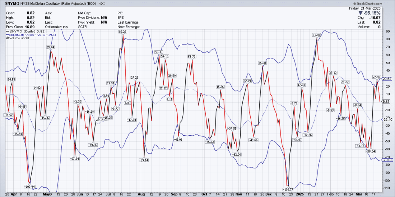The image size is (395, 197).
Task: Click the current value 0.82 axis tag
Action: [386, 102]
